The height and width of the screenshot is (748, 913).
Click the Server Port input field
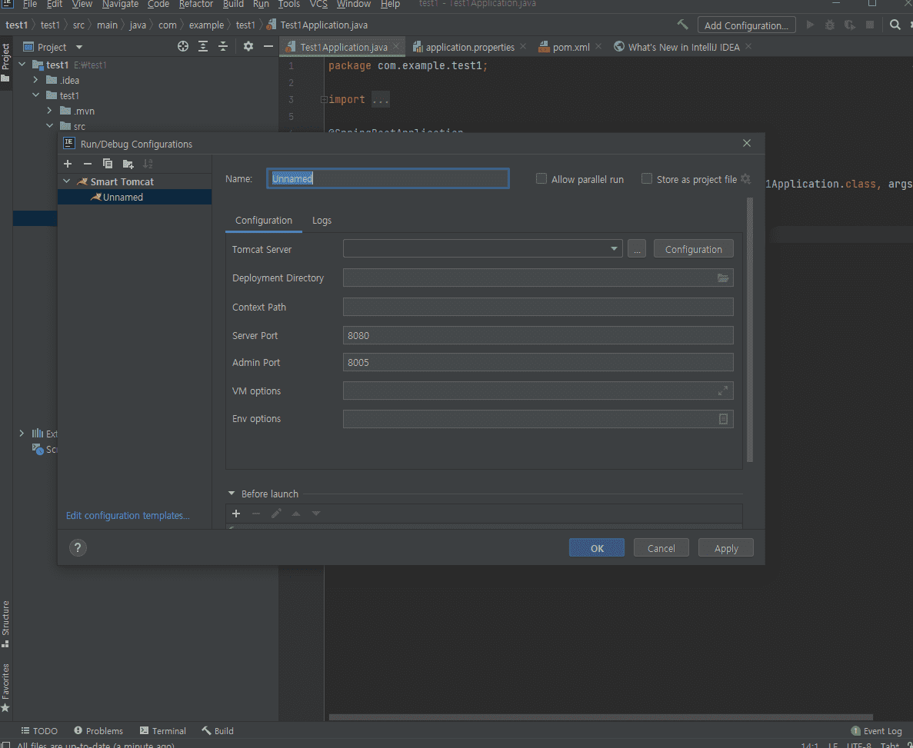[x=538, y=336]
